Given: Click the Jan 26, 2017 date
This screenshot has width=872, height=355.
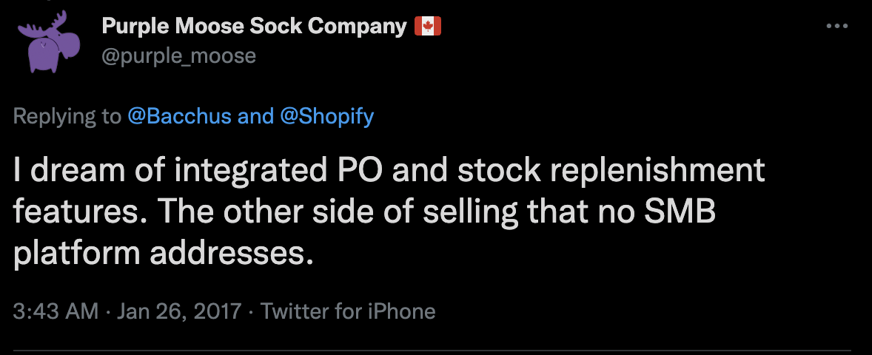Looking at the screenshot, I should point(179,311).
